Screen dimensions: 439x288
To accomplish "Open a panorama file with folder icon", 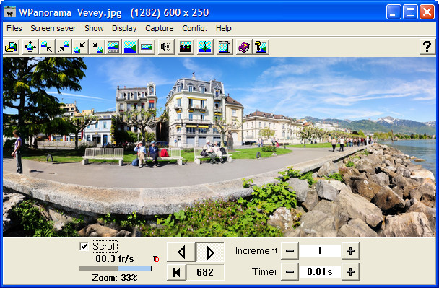I will point(12,47).
